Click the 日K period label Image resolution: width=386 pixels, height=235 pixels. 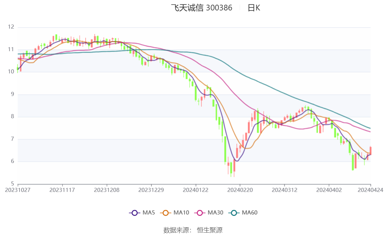point(254,8)
